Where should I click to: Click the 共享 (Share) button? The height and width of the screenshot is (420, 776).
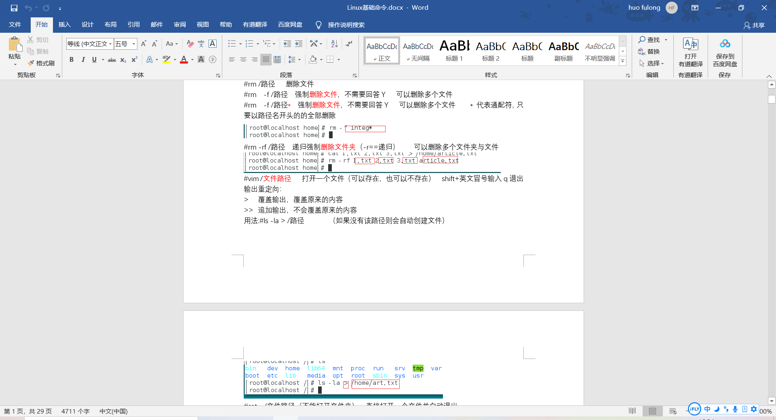[x=755, y=25]
